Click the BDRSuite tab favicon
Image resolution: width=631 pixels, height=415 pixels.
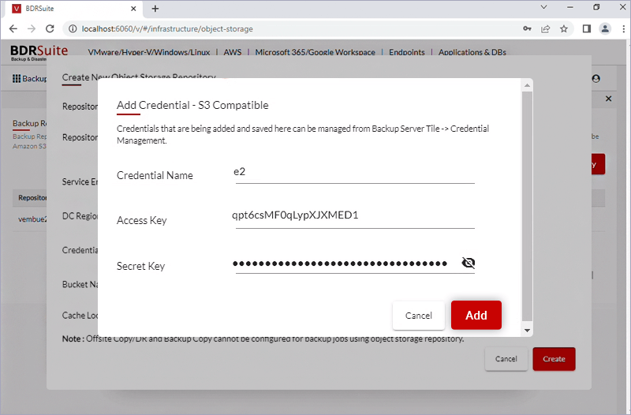pyautogui.click(x=17, y=9)
